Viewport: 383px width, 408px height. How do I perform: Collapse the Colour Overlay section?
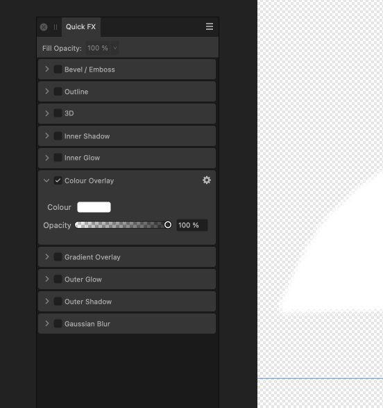click(x=46, y=181)
